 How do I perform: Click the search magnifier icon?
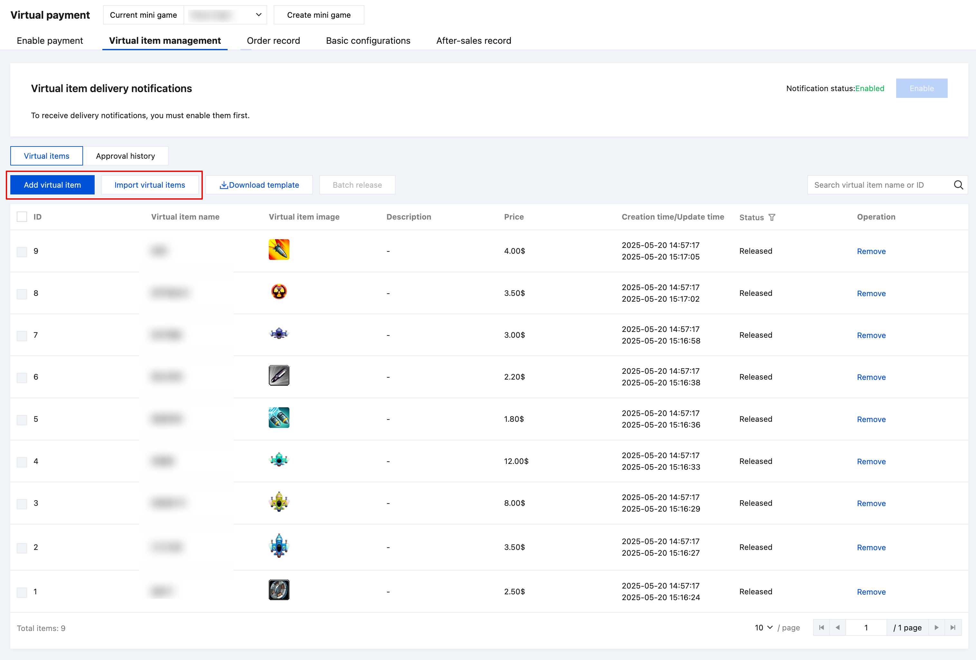click(958, 185)
